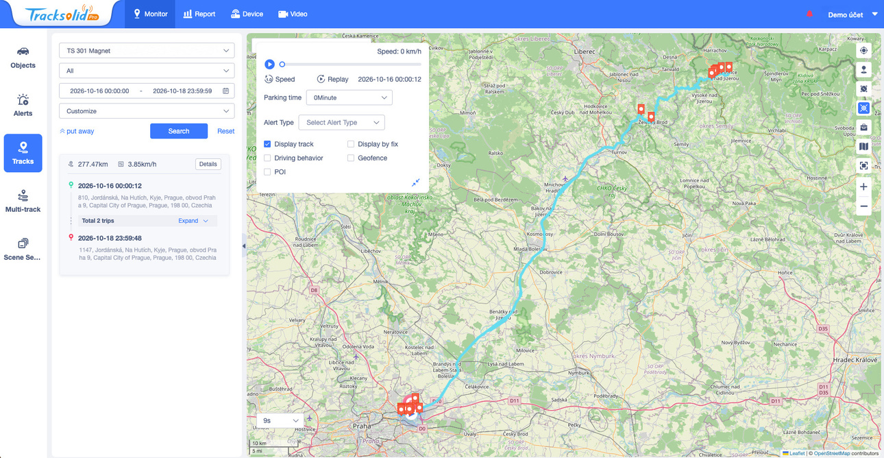The width and height of the screenshot is (884, 458).
Task: Click the put away link
Action: pyautogui.click(x=77, y=131)
